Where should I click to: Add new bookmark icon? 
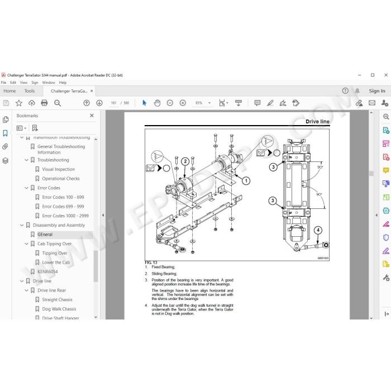coord(35,128)
